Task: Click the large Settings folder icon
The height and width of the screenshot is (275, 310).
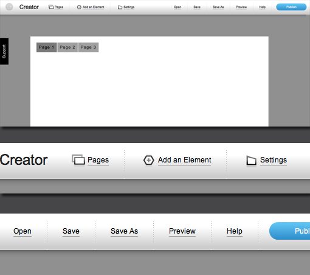Action: point(251,160)
